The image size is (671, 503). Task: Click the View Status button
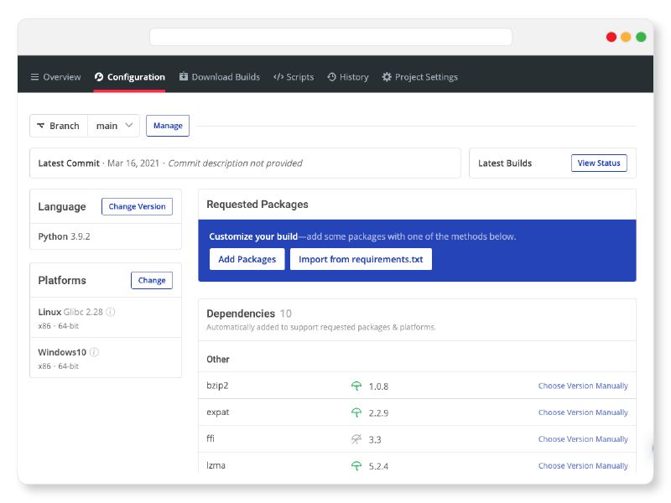(599, 163)
